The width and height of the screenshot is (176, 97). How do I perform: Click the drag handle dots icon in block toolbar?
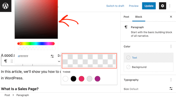click(x=12, y=61)
